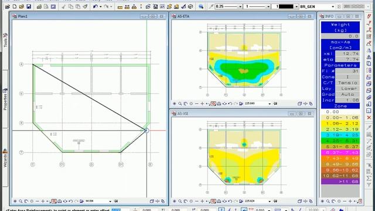375x211 pixels.
Task: Open the 225.849 scale dropdown in AS-ETA
Action: click(x=270, y=104)
